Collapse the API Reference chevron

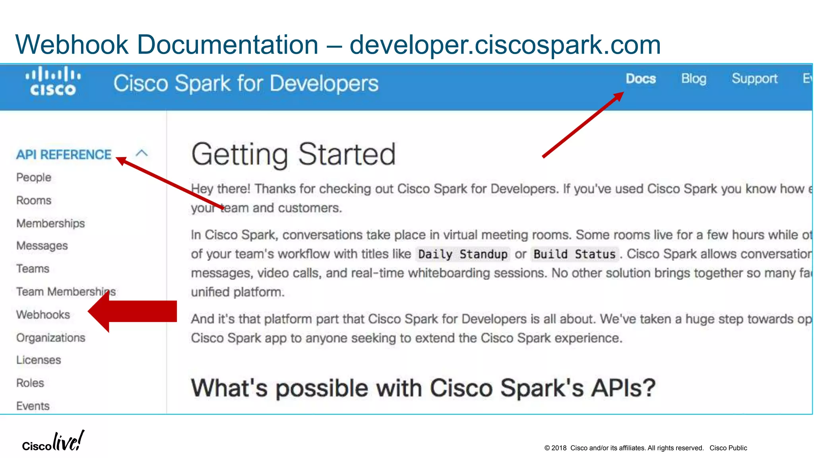tap(141, 153)
